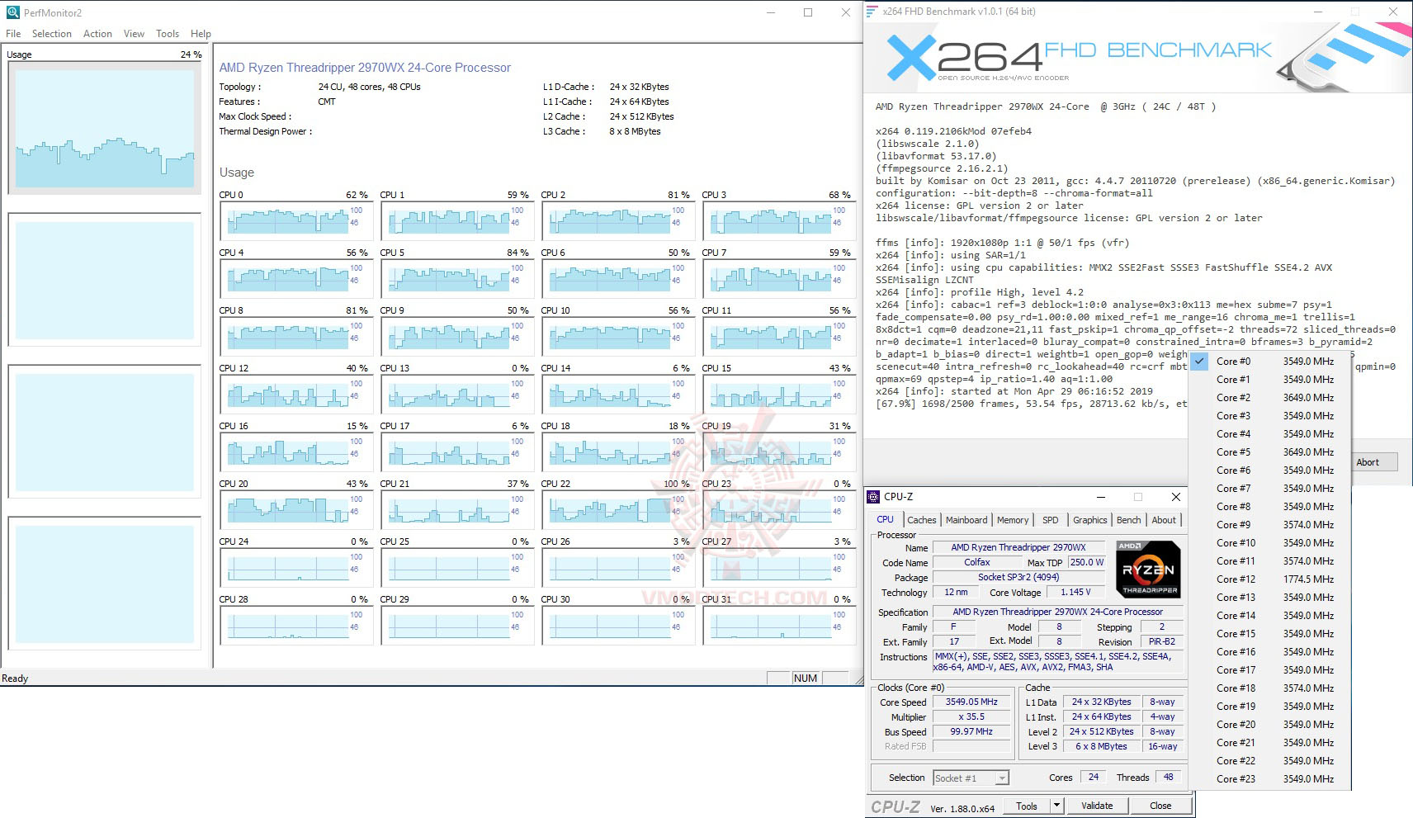This screenshot has height=818, width=1413.
Task: Select the SPD tab in CPU-Z
Action: click(1050, 520)
